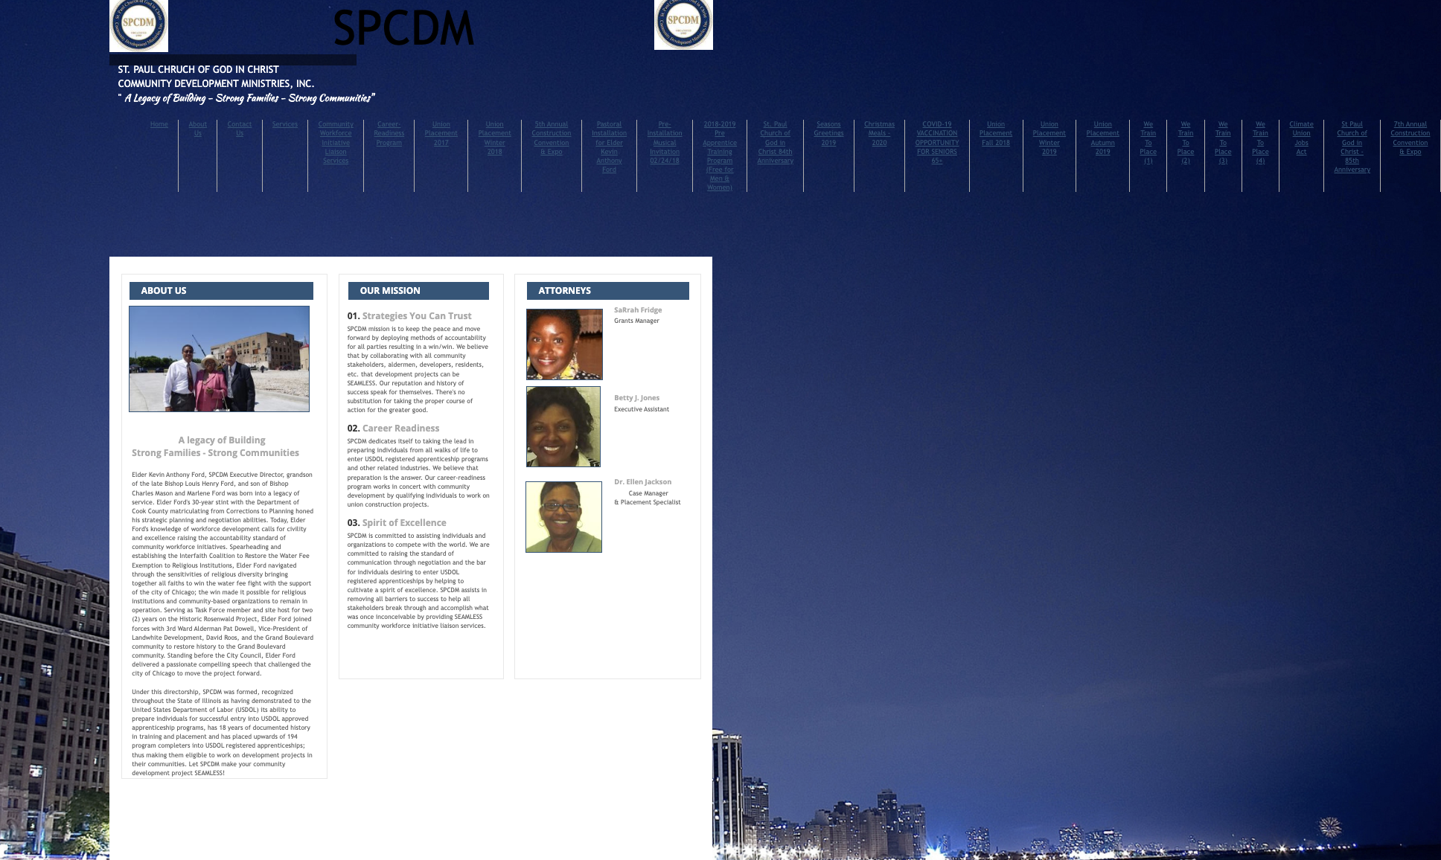The height and width of the screenshot is (860, 1441).
Task: Click '01. Strategies You Can Trust' heading
Action: pyautogui.click(x=409, y=316)
